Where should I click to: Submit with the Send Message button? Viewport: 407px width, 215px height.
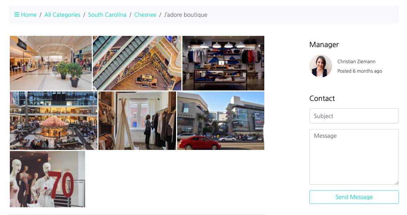tap(354, 197)
